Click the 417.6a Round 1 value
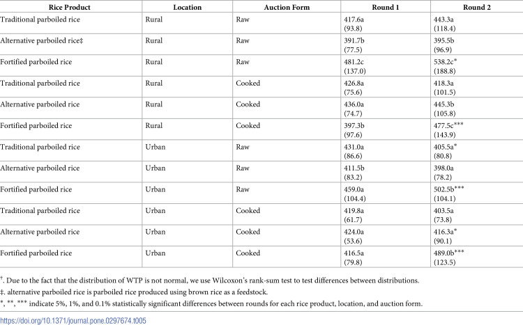 (354, 19)
